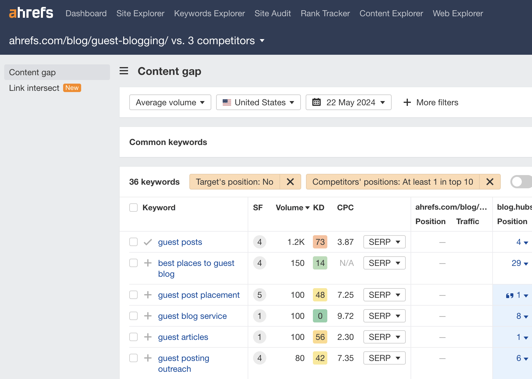Check the 'guest blog service' row checkbox
This screenshot has height=379, width=532.
point(133,316)
